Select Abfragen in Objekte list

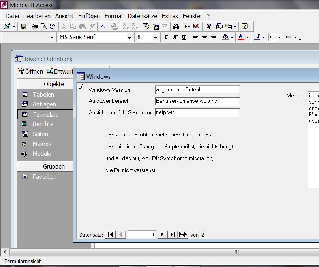45,104
